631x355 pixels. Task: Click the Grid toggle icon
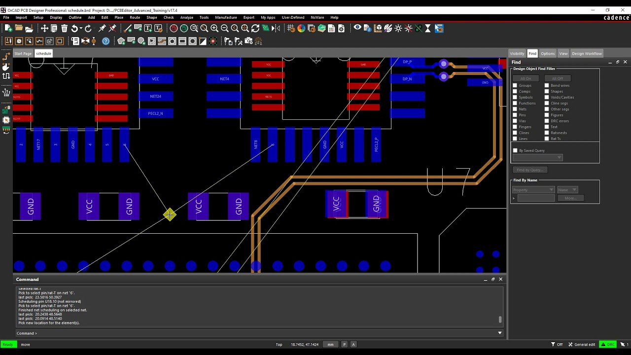pyautogui.click(x=291, y=28)
